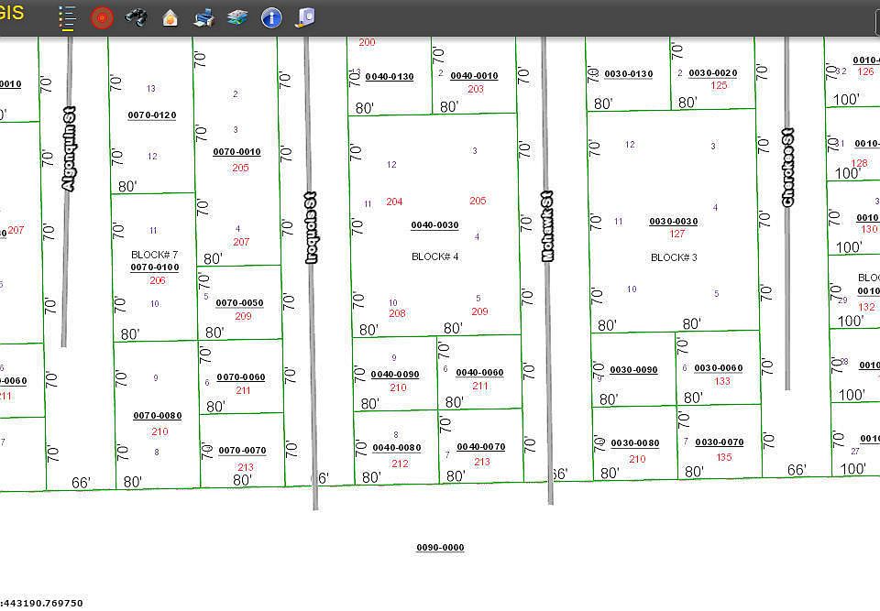Open the map legend list icon
The height and width of the screenshot is (611, 880).
(x=67, y=18)
